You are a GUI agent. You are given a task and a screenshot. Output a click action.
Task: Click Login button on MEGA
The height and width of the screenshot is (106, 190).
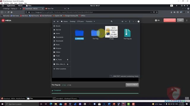click(180, 20)
